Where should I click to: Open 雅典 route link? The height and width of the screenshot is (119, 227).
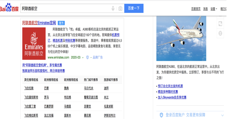coord(66,88)
